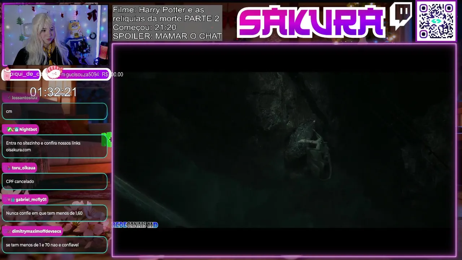Click 'se tem menos de 1 e 70' message
This screenshot has height=260, width=462.
[55, 245]
